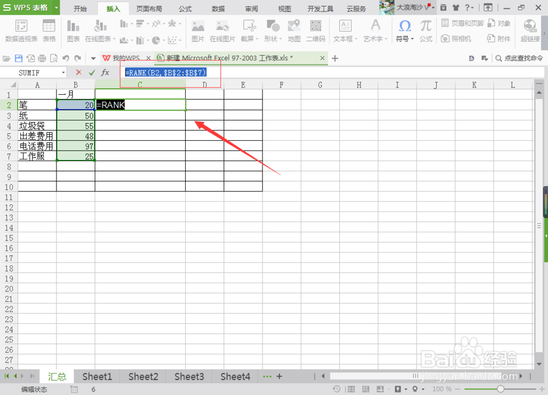Expand the WPS 表格 application menu arrow
Image resolution: width=548 pixels, height=395 pixels.
[x=56, y=7]
